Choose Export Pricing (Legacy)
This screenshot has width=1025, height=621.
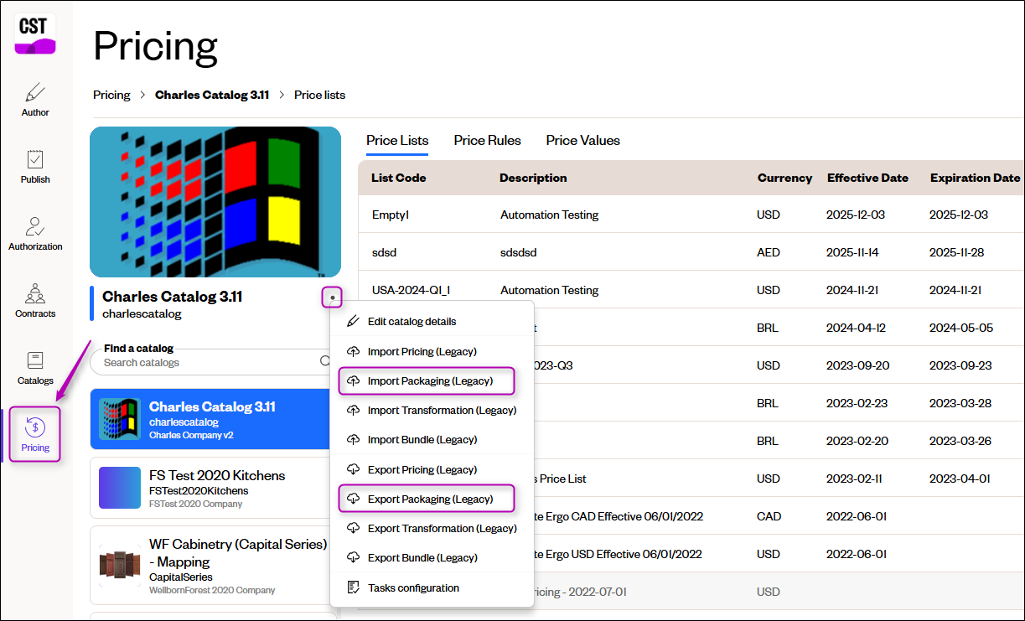(x=432, y=469)
